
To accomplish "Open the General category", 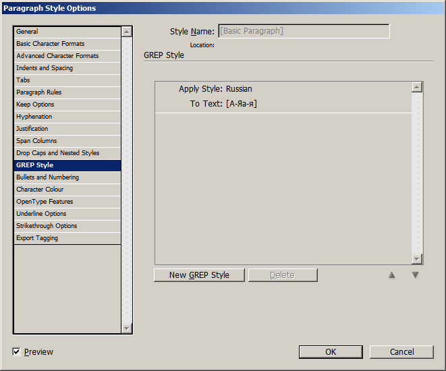I will [67, 32].
